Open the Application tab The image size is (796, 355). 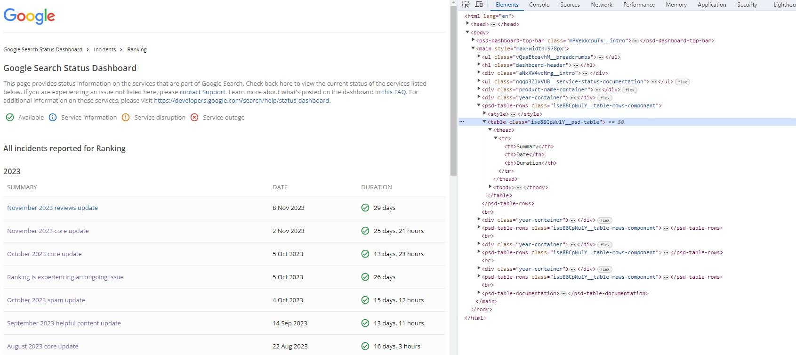tap(712, 5)
